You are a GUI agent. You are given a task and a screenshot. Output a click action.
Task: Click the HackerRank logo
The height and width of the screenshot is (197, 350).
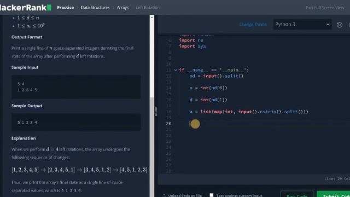coord(26,7)
